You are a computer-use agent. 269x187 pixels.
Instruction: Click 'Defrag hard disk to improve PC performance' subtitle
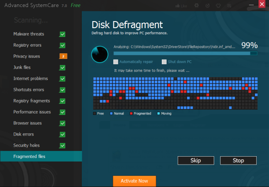pyautogui.click(x=130, y=33)
